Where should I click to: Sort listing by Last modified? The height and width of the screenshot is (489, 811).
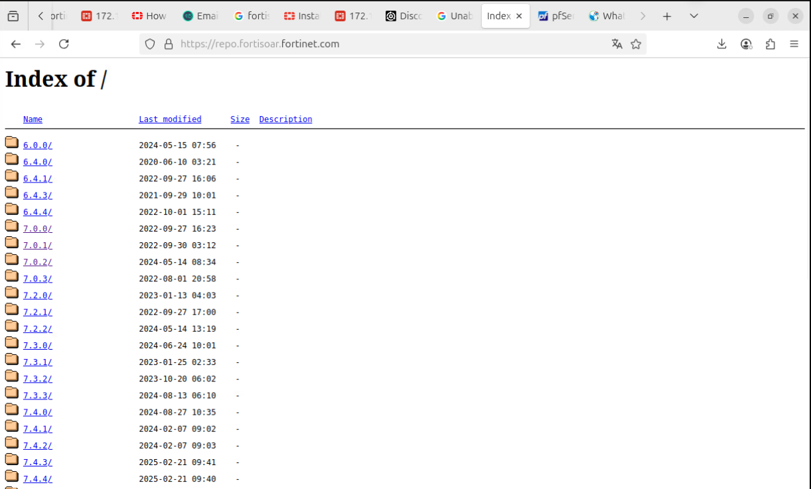tap(170, 119)
